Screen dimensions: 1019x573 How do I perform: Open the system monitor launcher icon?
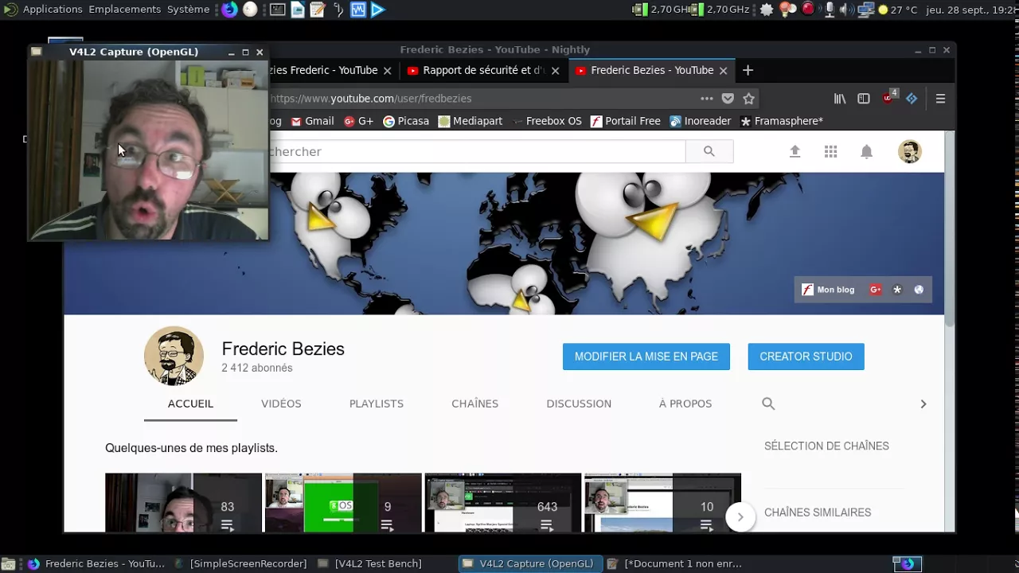357,10
